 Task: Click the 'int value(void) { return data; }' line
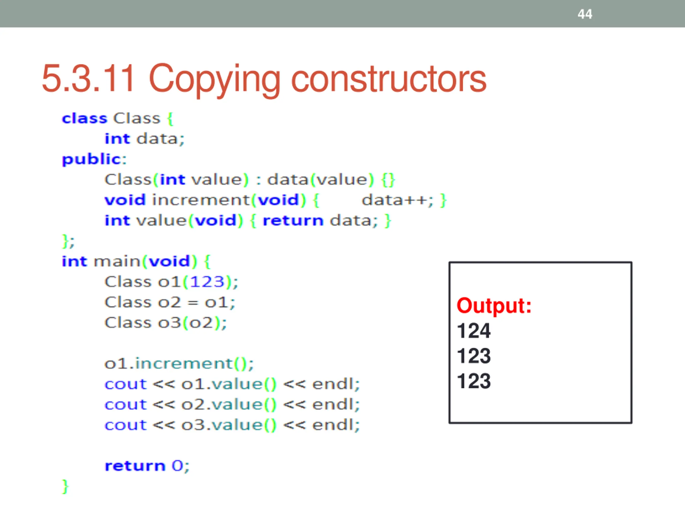pyautogui.click(x=248, y=221)
